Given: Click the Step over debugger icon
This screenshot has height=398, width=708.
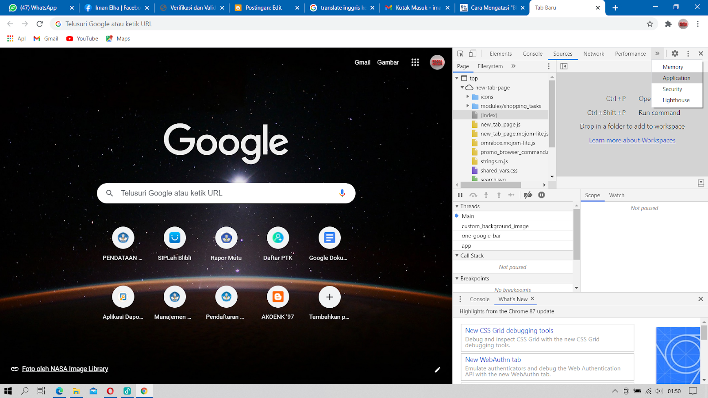Looking at the screenshot, I should [473, 195].
